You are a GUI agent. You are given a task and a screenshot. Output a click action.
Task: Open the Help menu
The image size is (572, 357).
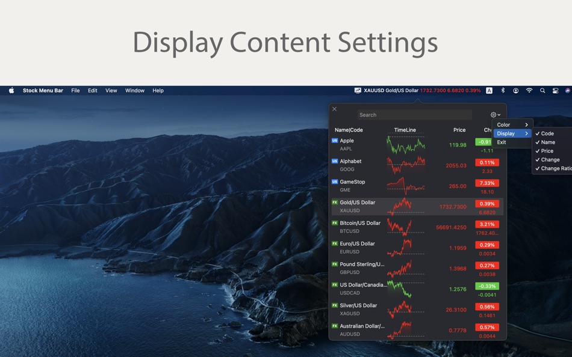click(158, 90)
